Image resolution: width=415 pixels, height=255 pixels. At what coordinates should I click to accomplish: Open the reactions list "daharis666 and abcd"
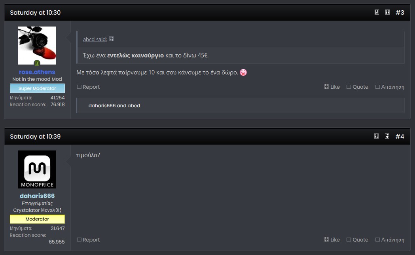[x=114, y=106]
